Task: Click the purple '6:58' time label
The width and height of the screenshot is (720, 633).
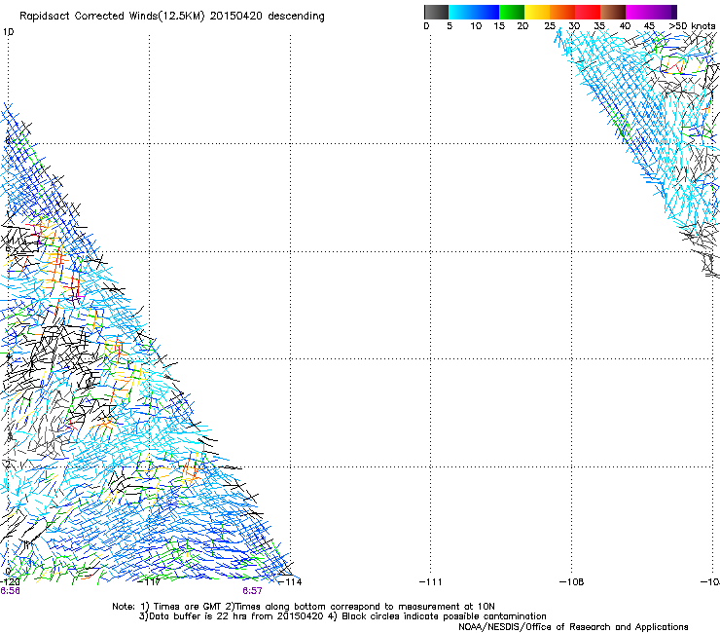Action: pos(10,591)
